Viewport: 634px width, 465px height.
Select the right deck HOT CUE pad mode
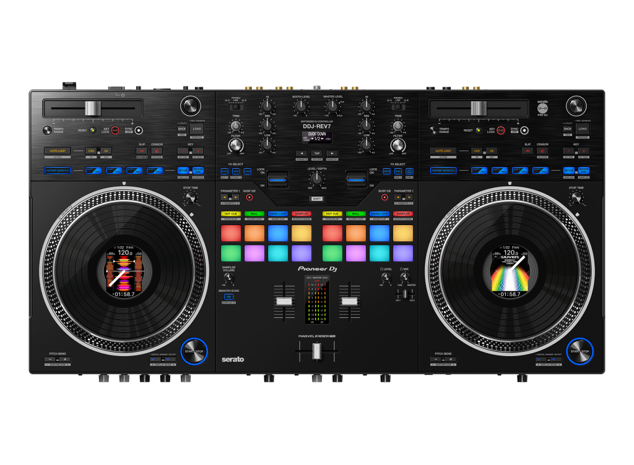pyautogui.click(x=332, y=214)
